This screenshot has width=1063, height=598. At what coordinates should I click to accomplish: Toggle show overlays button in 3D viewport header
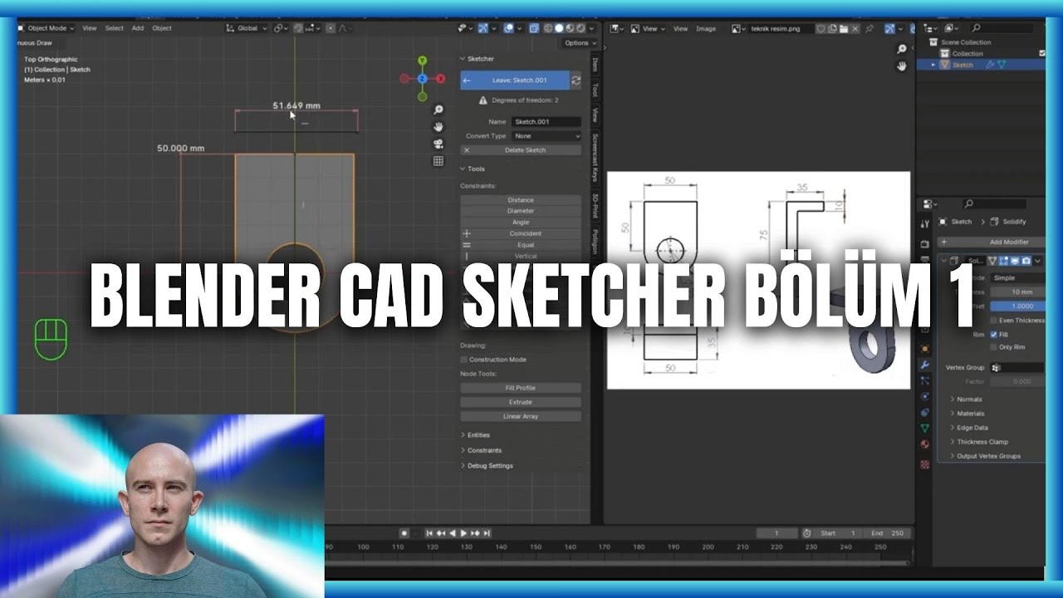(x=508, y=28)
